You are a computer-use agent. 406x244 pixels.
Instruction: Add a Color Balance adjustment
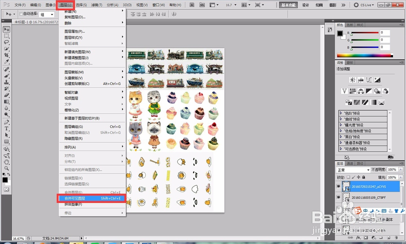point(361,91)
